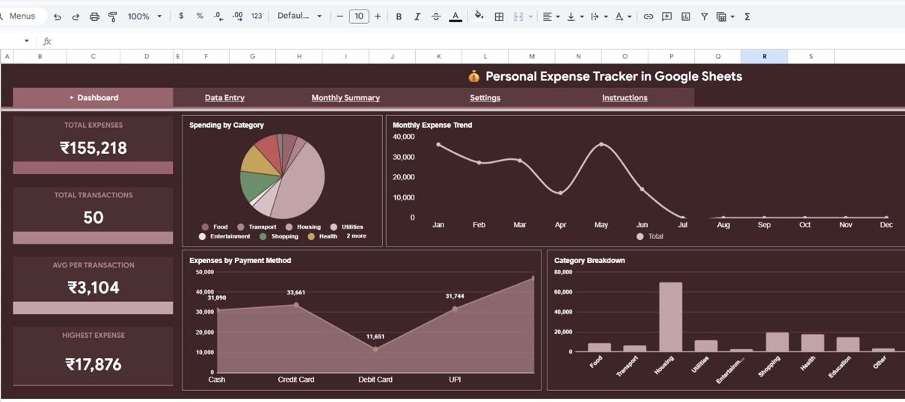Toggle Italic formatting on
The width and height of the screenshot is (905, 402).
point(417,16)
